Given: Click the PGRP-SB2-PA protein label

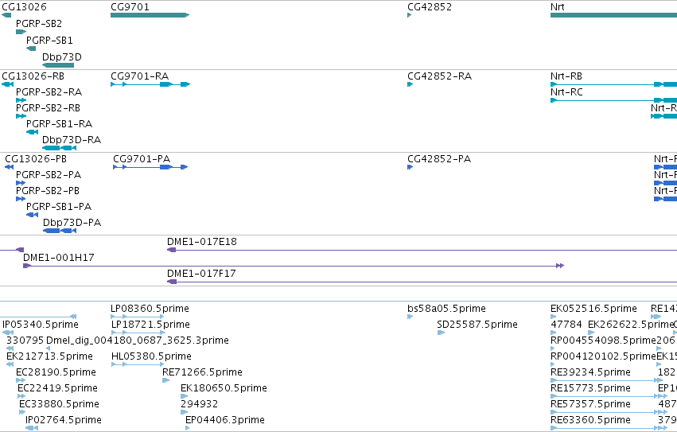Looking at the screenshot, I should click(49, 175).
